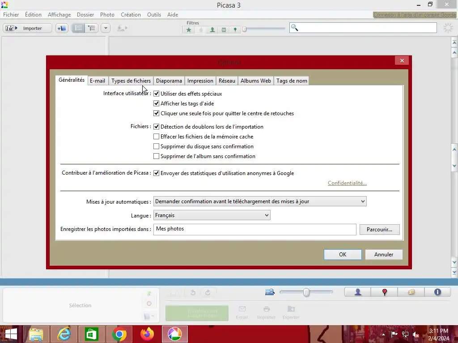Click the Importer button in Picasa toolbar

click(x=27, y=28)
